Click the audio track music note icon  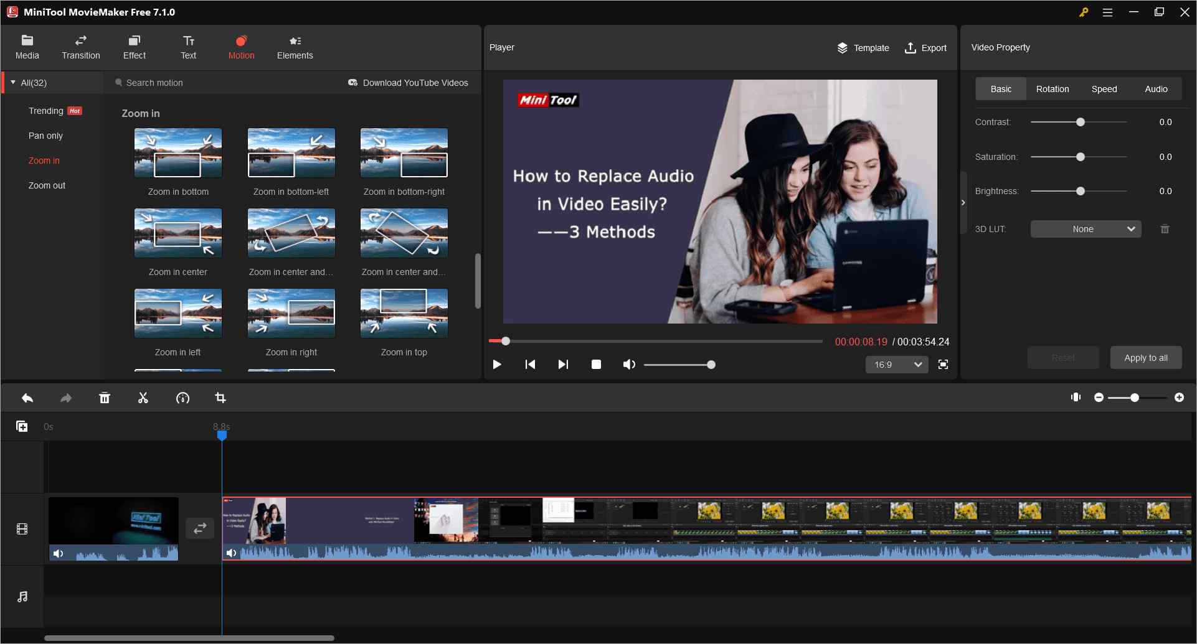tap(22, 597)
